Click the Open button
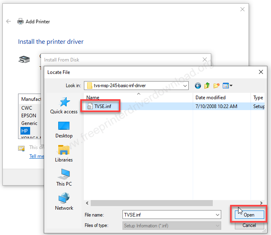Screen dimensions: 271x235 click(249, 215)
